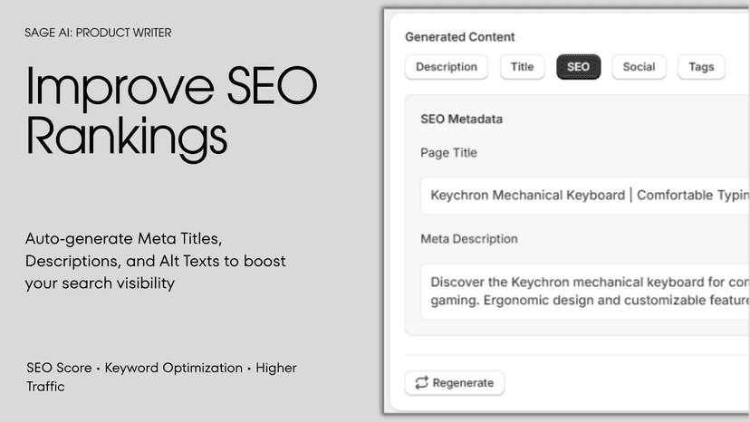Click the 'Page Title' label
This screenshot has height=422, width=750.
pyautogui.click(x=448, y=153)
